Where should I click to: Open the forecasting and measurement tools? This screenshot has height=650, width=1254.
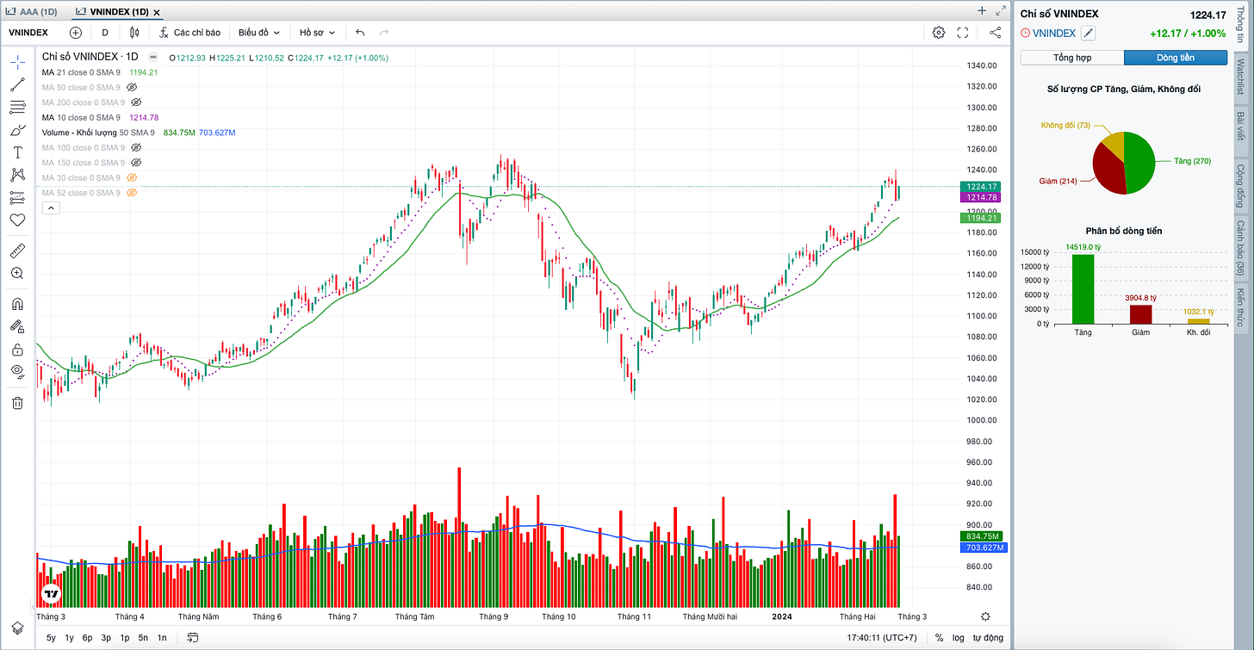17,197
